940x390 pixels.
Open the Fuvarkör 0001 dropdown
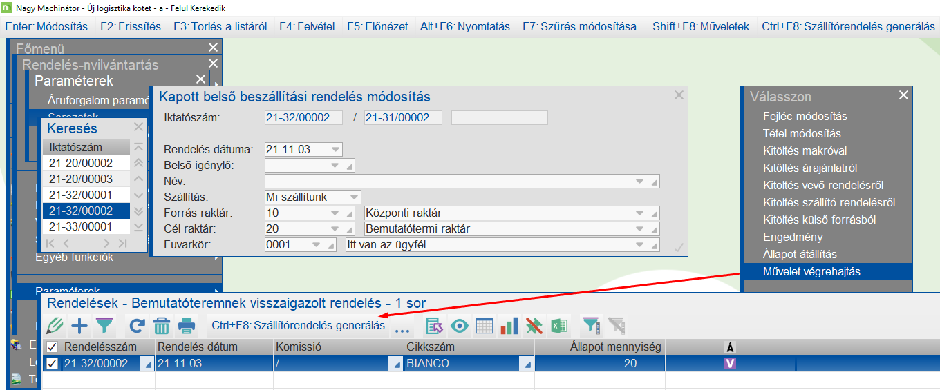(x=316, y=244)
